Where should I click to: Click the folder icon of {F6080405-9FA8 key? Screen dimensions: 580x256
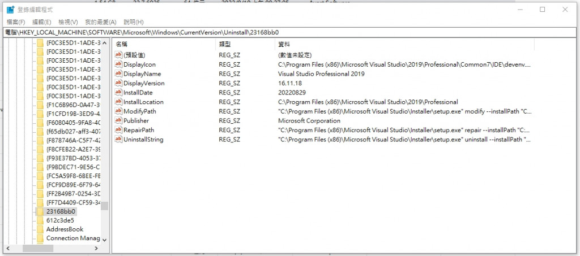(x=40, y=123)
